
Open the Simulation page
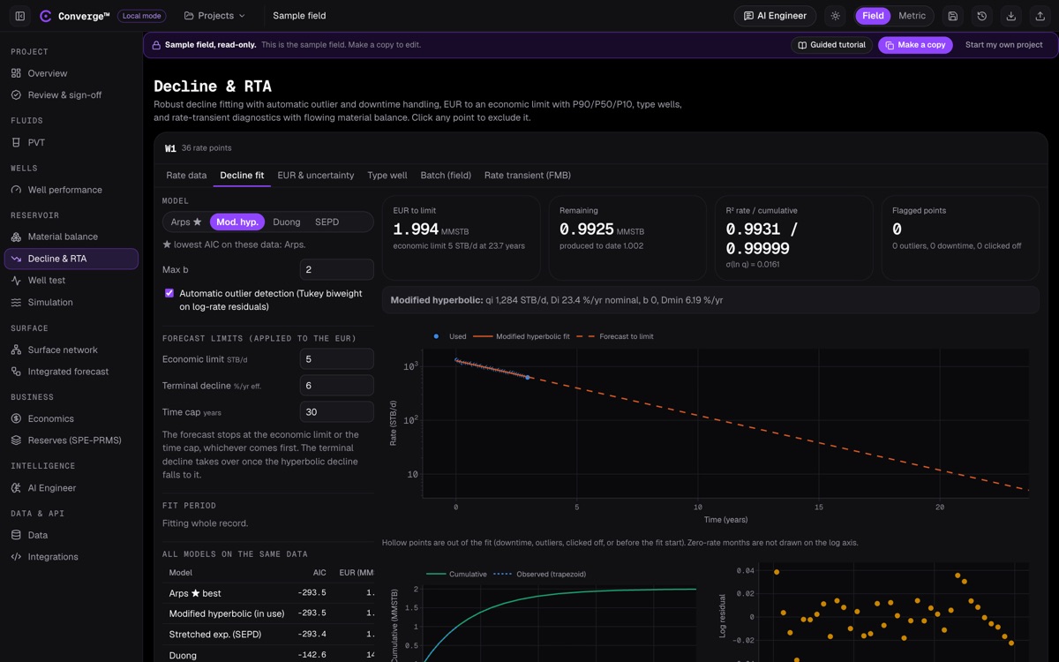point(71,302)
